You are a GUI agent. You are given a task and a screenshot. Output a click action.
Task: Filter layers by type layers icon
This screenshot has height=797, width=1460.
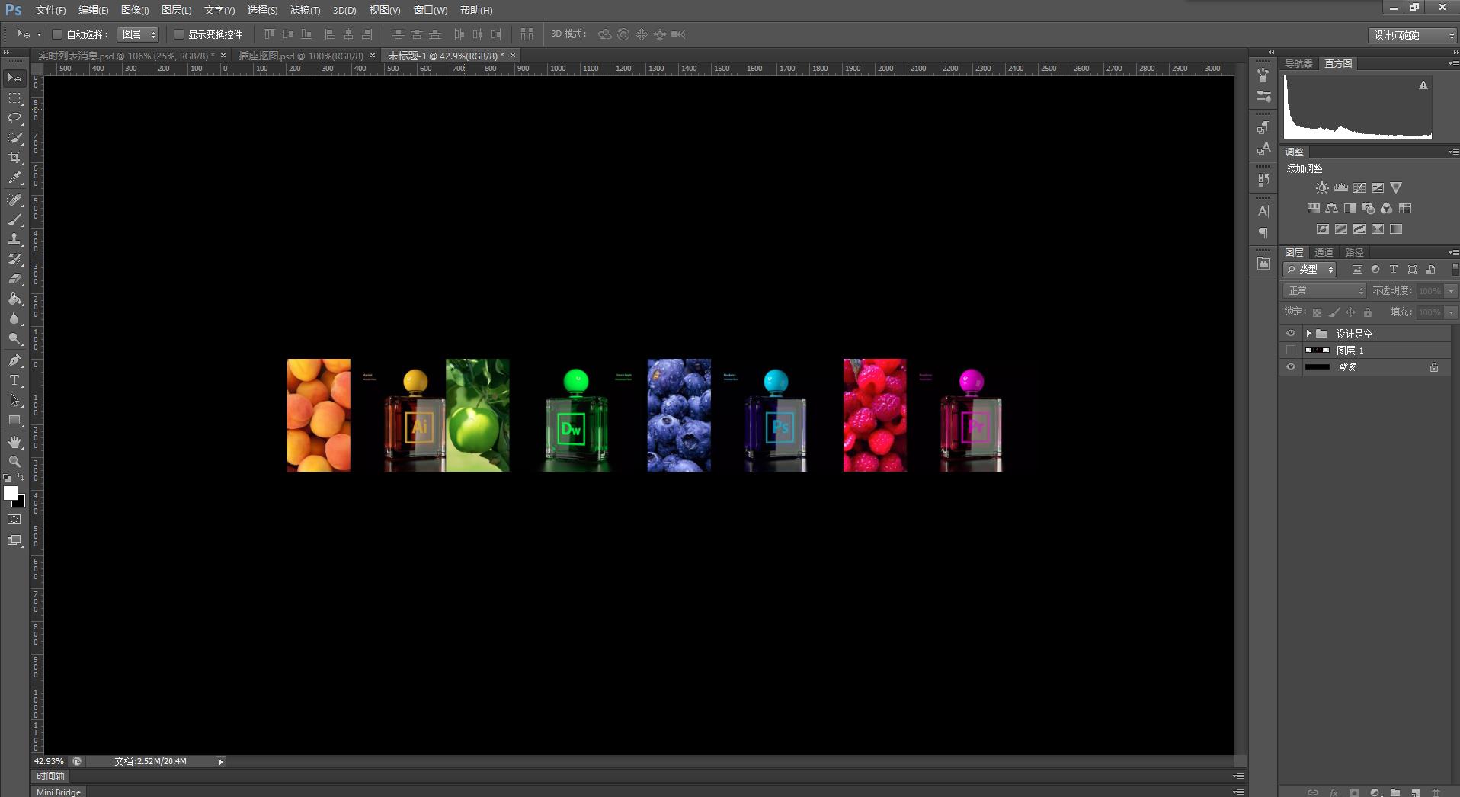click(x=1394, y=269)
